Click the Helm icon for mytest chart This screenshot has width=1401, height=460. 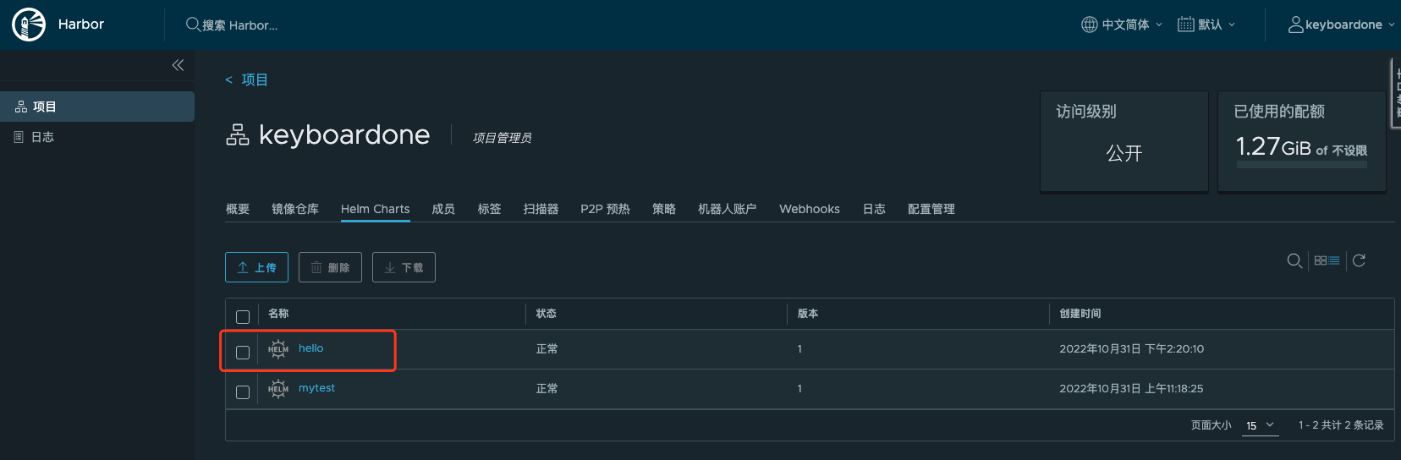pos(278,389)
